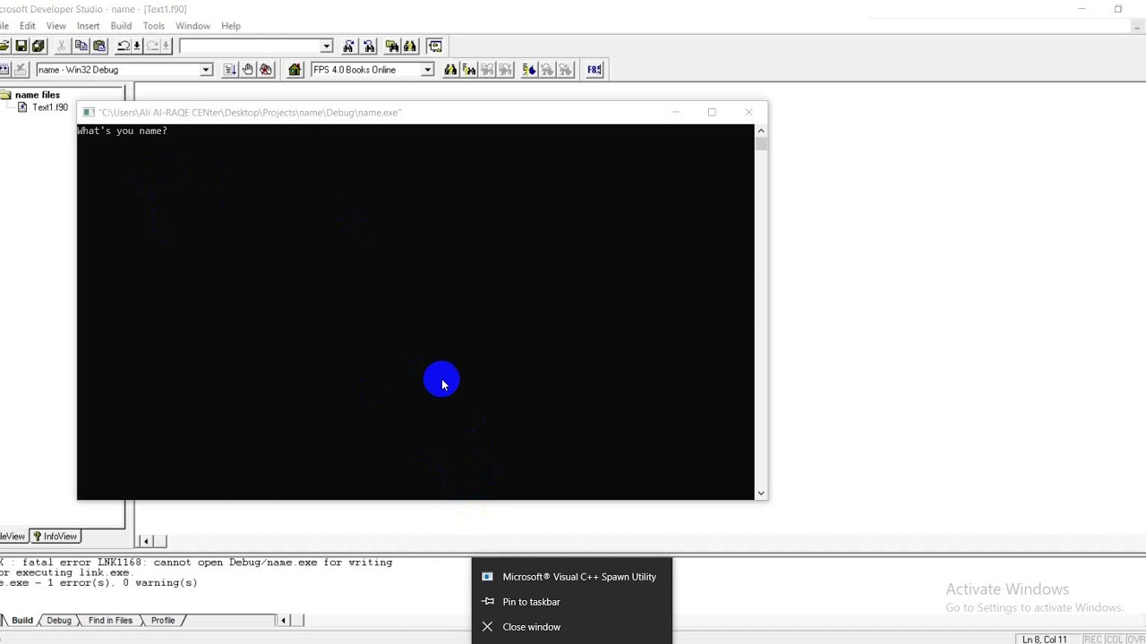The width and height of the screenshot is (1146, 644).
Task: Click the InfoViewer Sync Contents icon
Action: pos(529,70)
